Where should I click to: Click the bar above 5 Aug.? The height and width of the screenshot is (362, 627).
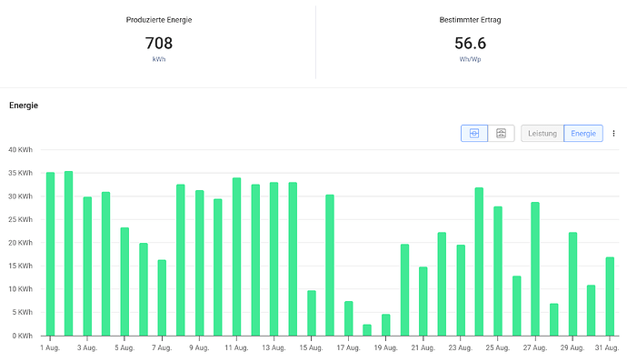click(124, 282)
